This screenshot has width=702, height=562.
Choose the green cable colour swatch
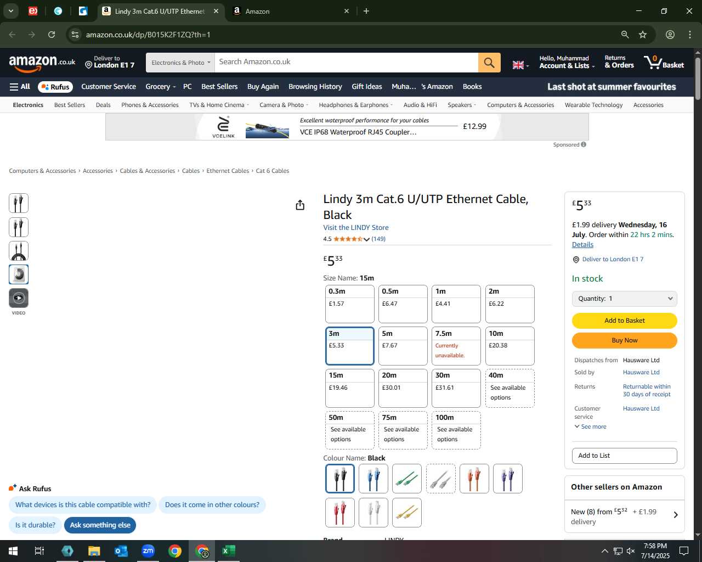[407, 479]
